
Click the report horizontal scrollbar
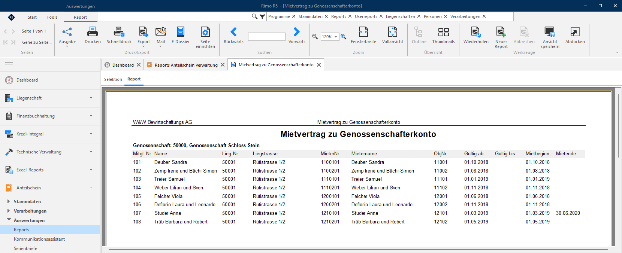click(358, 249)
